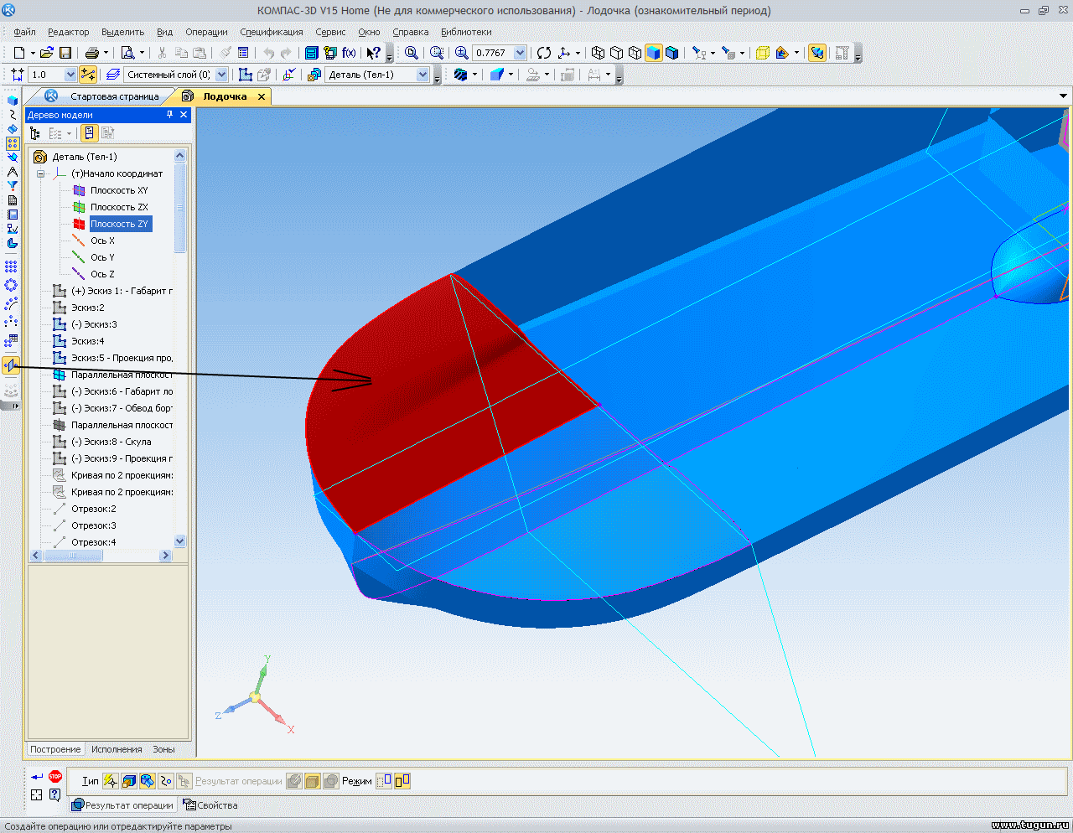Select wireframe display mode icon
The image size is (1073, 833).
598,53
